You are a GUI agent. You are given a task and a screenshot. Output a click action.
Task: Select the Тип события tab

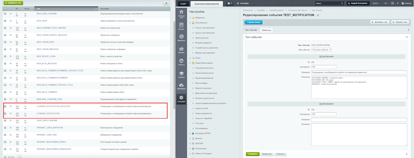pos(251,30)
